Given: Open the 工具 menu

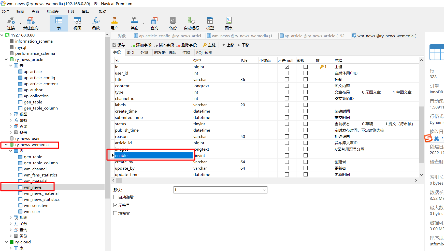Looking at the screenshot, I should point(70,11).
